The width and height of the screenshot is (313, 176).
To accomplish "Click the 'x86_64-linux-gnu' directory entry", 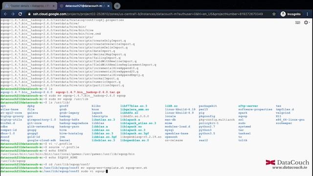I will [x=290, y=120].
